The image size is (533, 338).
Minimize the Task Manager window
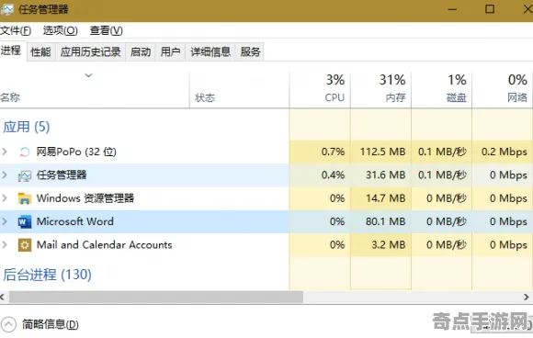[x=452, y=9]
